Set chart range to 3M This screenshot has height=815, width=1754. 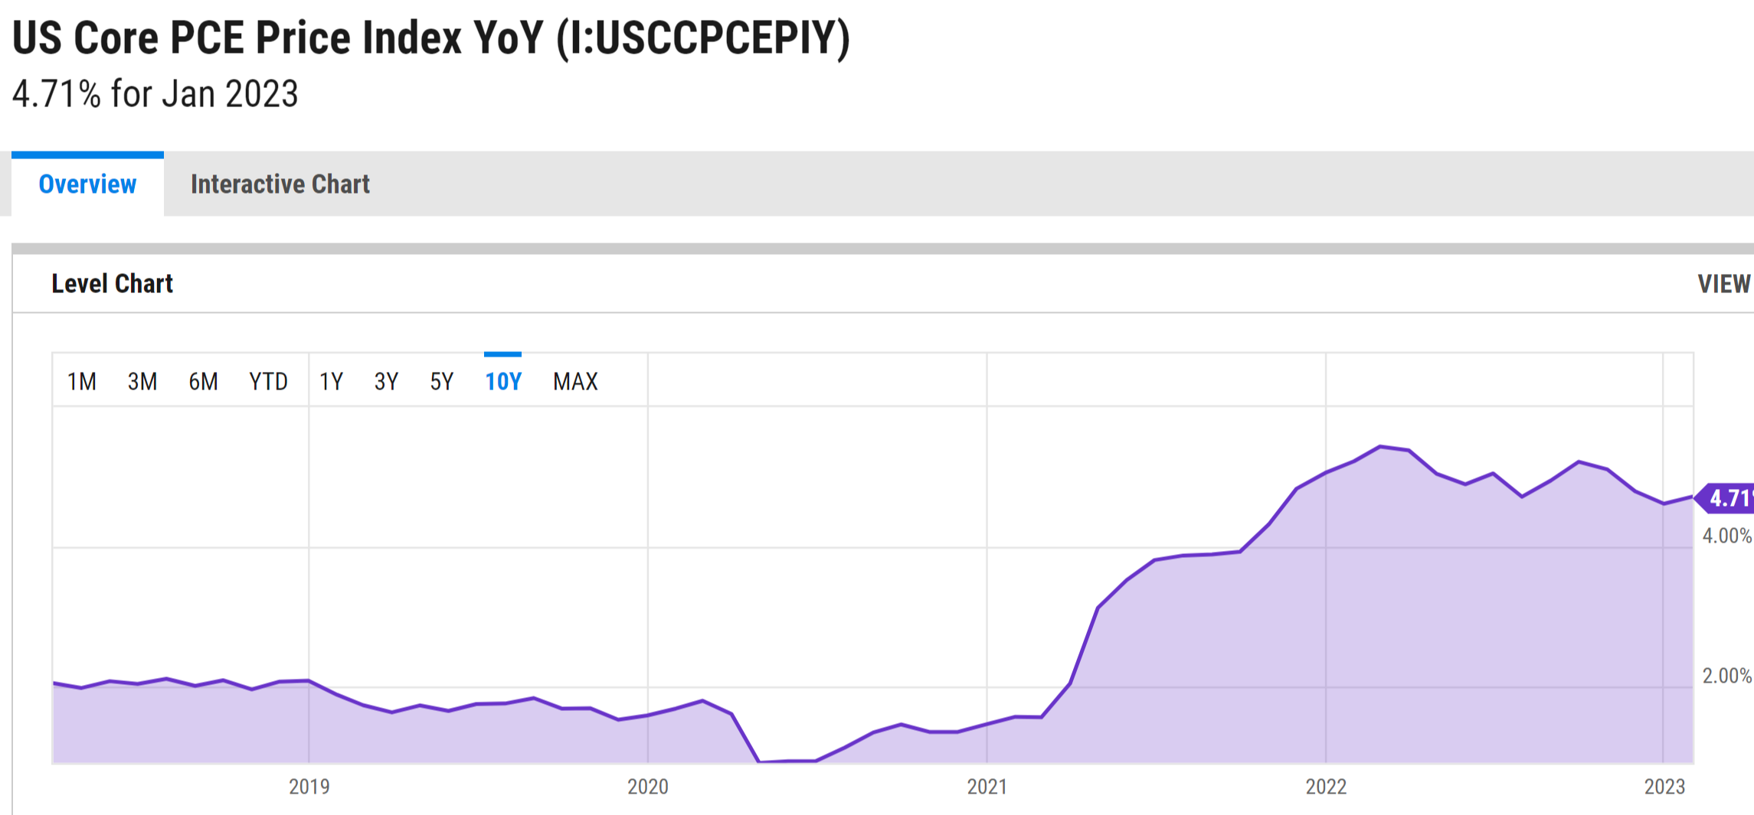click(x=142, y=381)
